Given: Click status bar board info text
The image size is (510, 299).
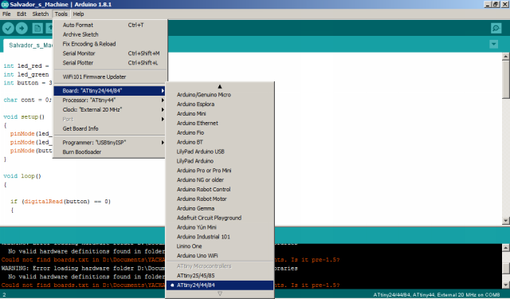Looking at the screenshot, I should pyautogui.click(x=437, y=295).
